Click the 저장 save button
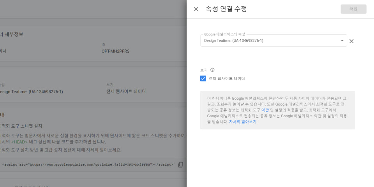The width and height of the screenshot is (374, 187). (353, 9)
